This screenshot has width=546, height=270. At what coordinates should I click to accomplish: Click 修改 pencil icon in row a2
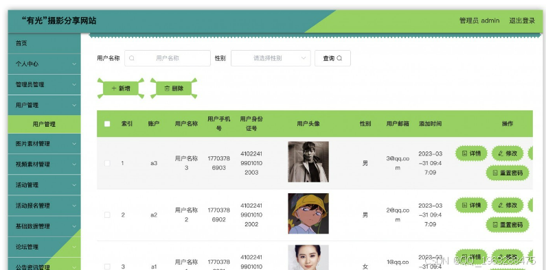point(501,205)
